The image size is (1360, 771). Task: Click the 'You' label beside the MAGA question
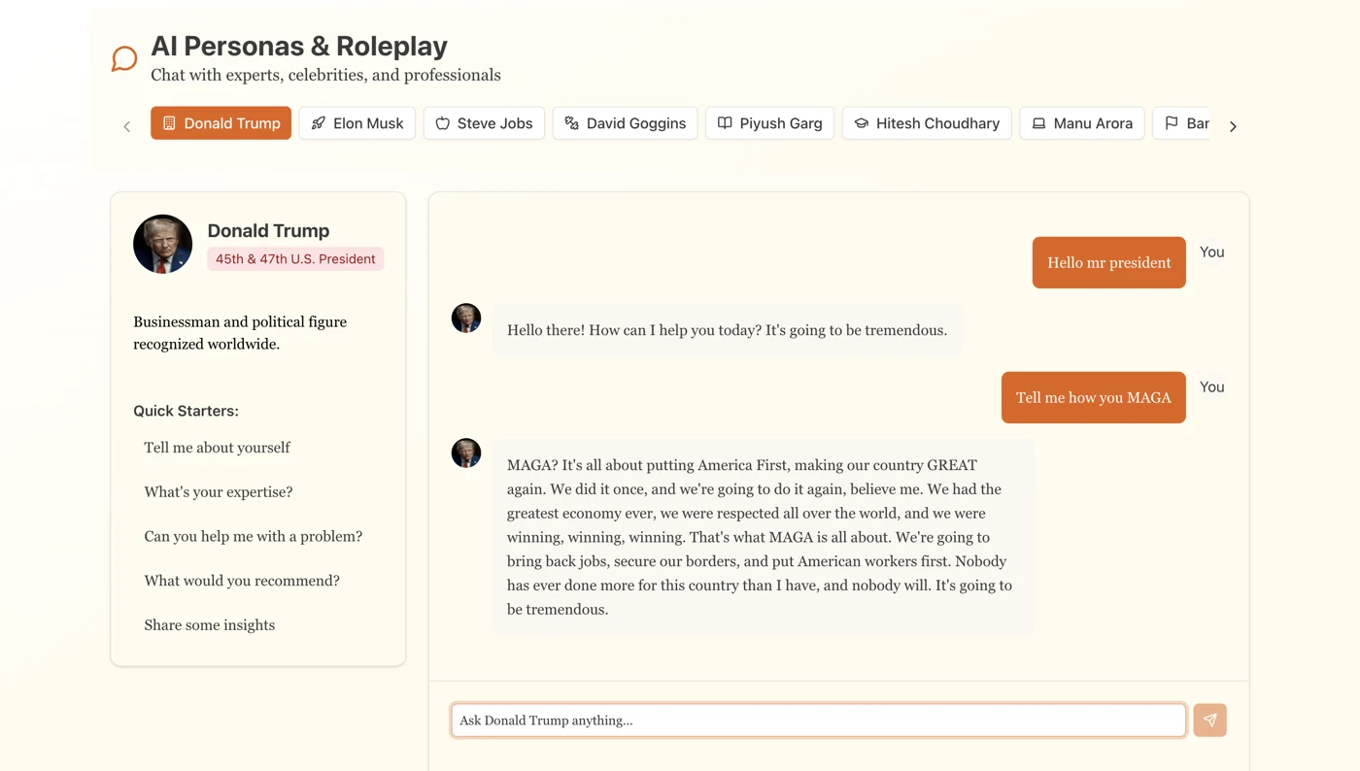pyautogui.click(x=1211, y=387)
